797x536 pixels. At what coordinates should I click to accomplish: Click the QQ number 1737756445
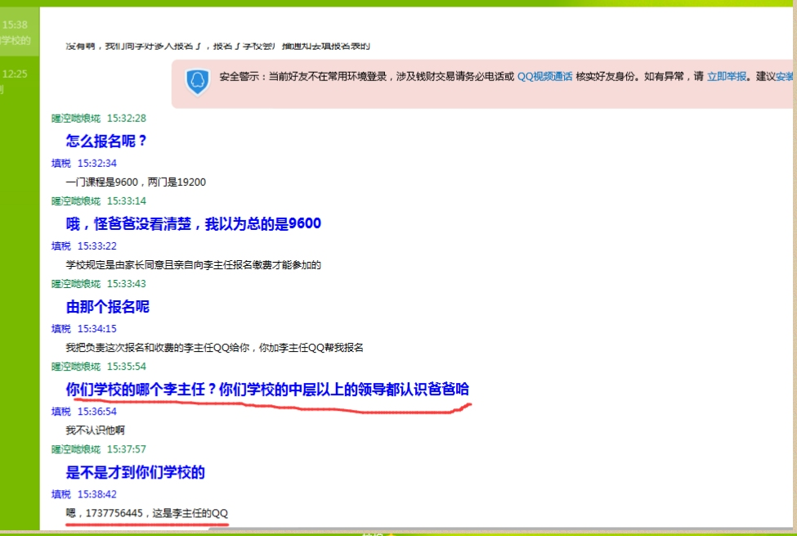point(114,513)
